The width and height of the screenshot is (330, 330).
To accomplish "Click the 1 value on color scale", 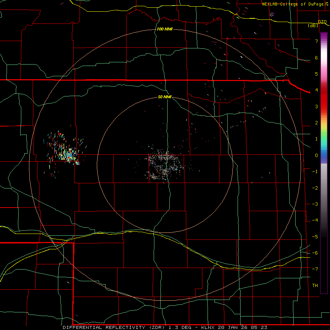I will [316, 139].
